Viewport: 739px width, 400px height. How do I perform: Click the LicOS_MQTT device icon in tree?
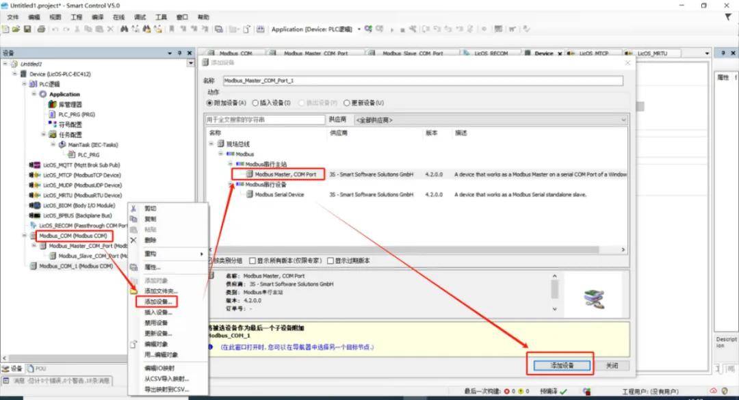[36, 165]
